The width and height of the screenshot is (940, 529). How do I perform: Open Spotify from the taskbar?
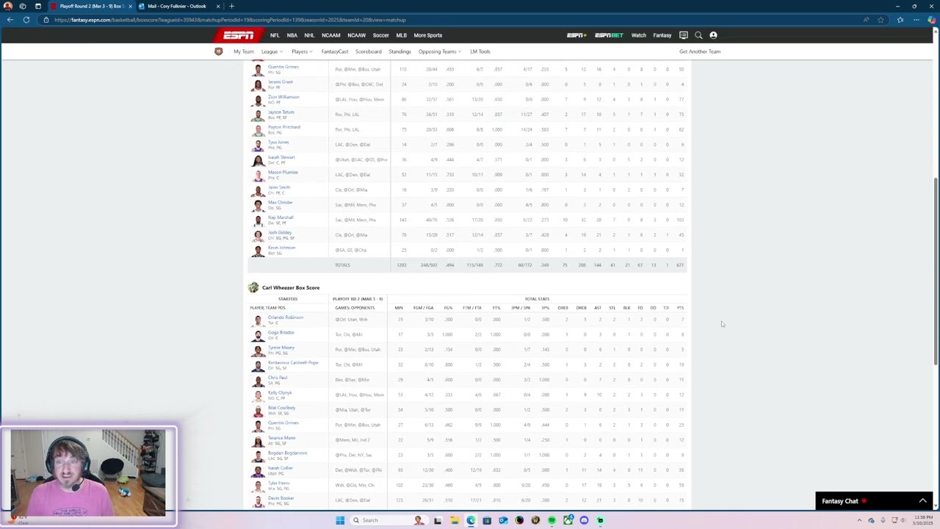[552, 520]
